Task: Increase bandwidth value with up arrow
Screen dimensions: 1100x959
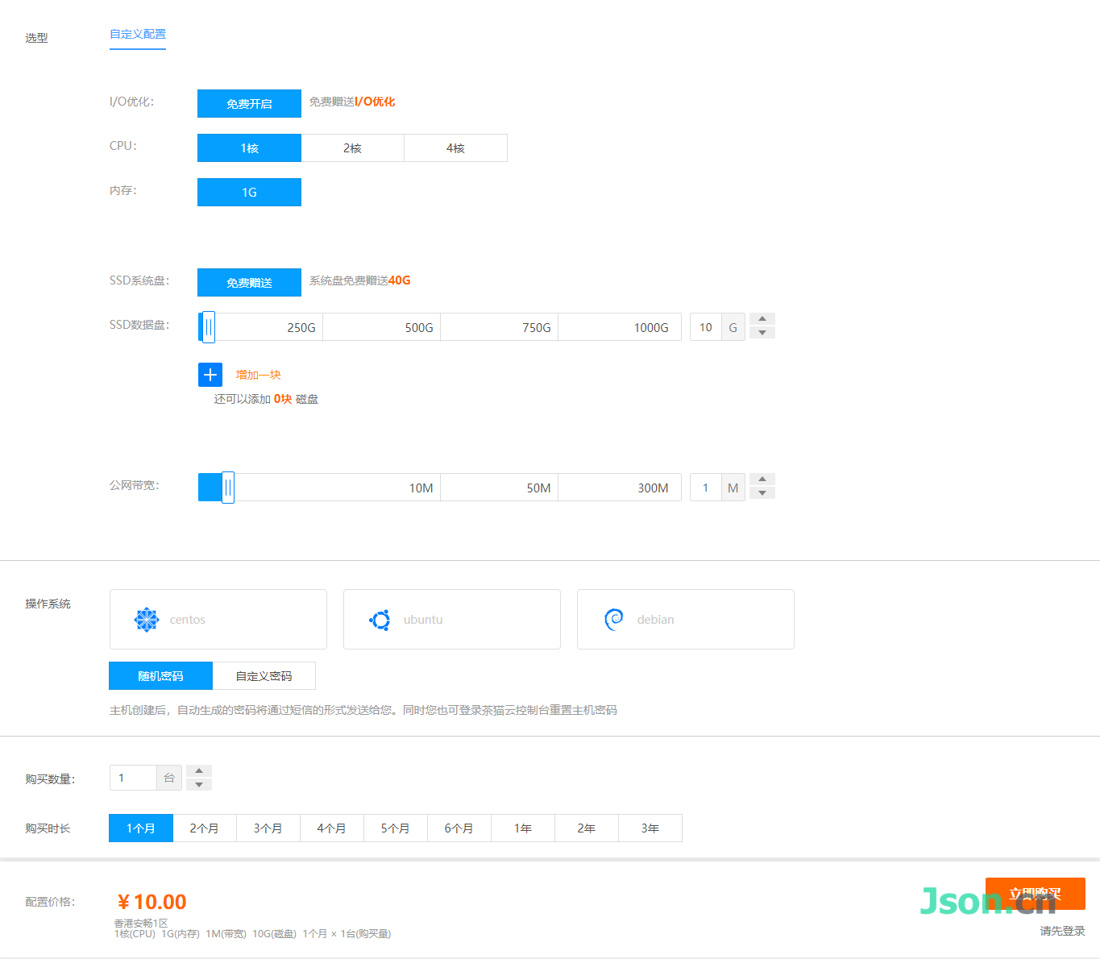Action: pyautogui.click(x=762, y=479)
